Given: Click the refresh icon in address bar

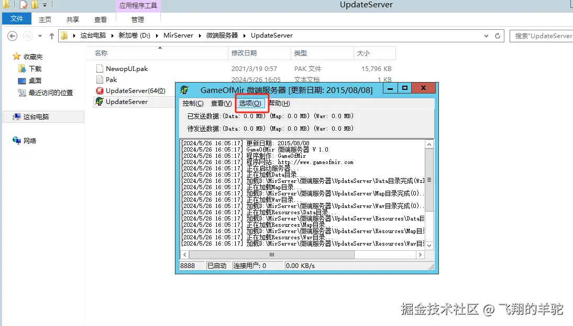Looking at the screenshot, I should 498,36.
